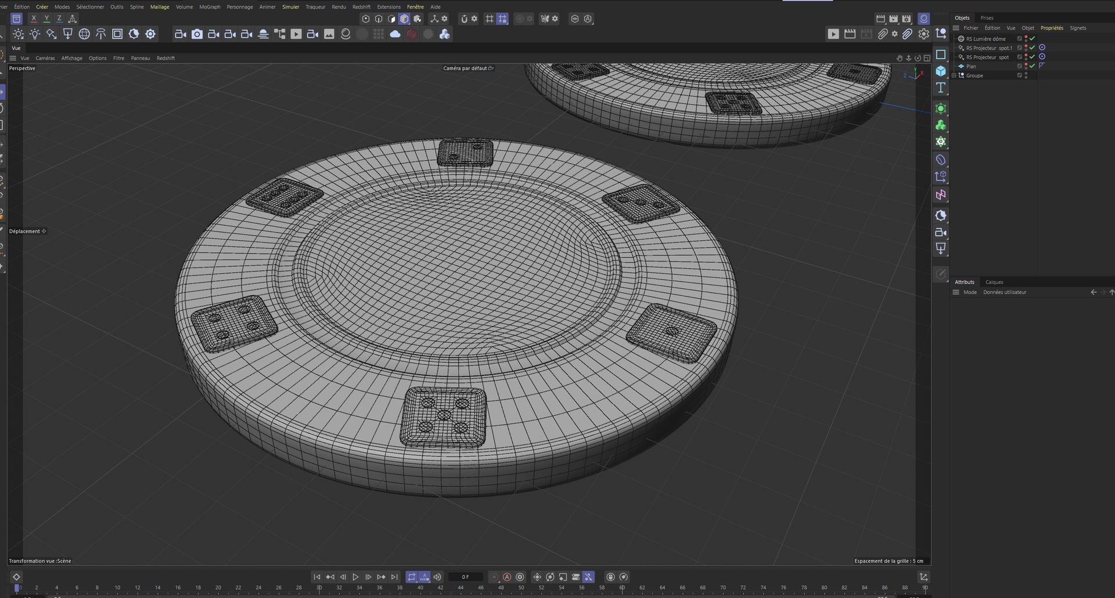The image size is (1115, 598).
Task: Select the rectangle spline tool
Action: click(x=941, y=55)
